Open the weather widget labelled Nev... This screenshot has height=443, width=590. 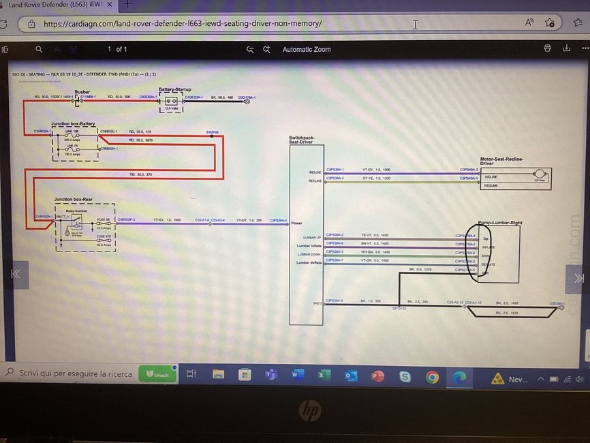510,379
